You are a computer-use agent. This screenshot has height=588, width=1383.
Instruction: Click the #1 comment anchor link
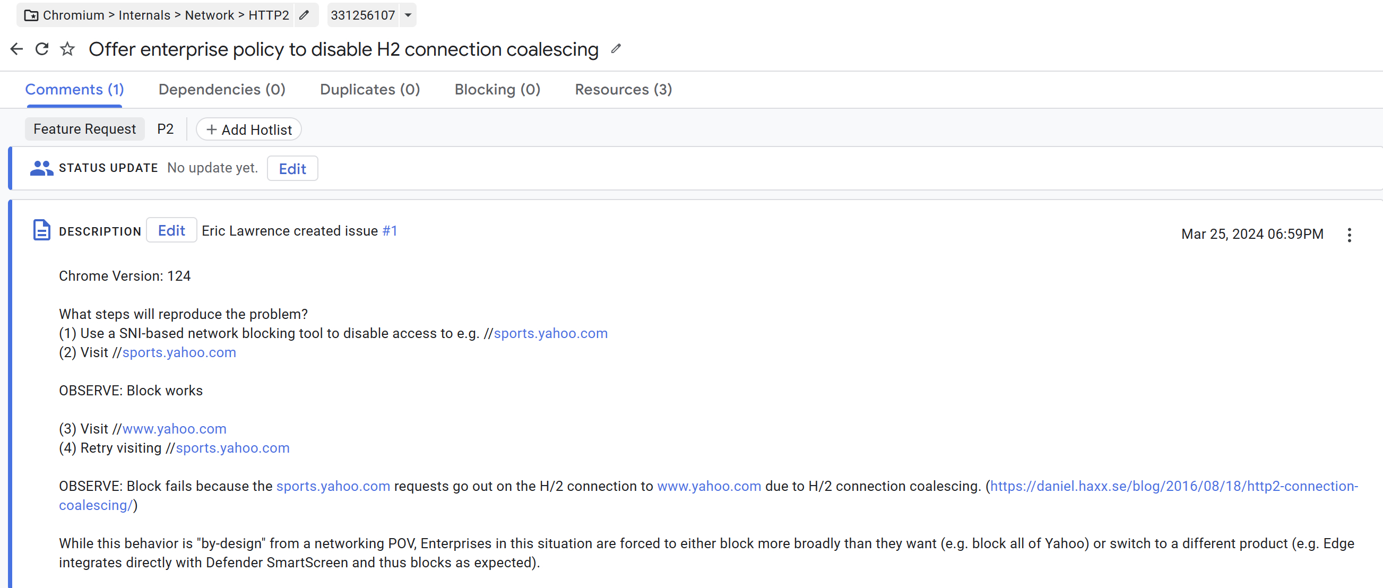pos(390,231)
